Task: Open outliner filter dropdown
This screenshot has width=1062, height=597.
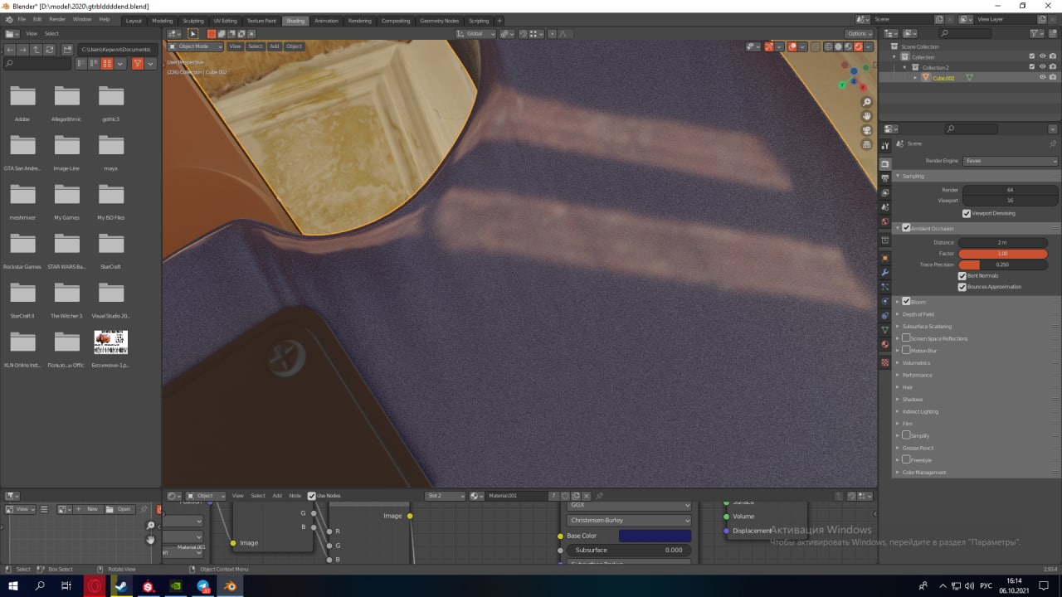Action: [1038, 33]
